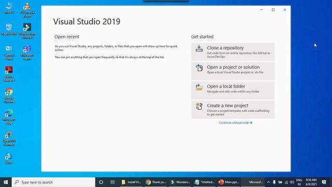332x187 pixels.
Task: Open the taskbar clock showing 8:36 AM
Action: (x=311, y=182)
